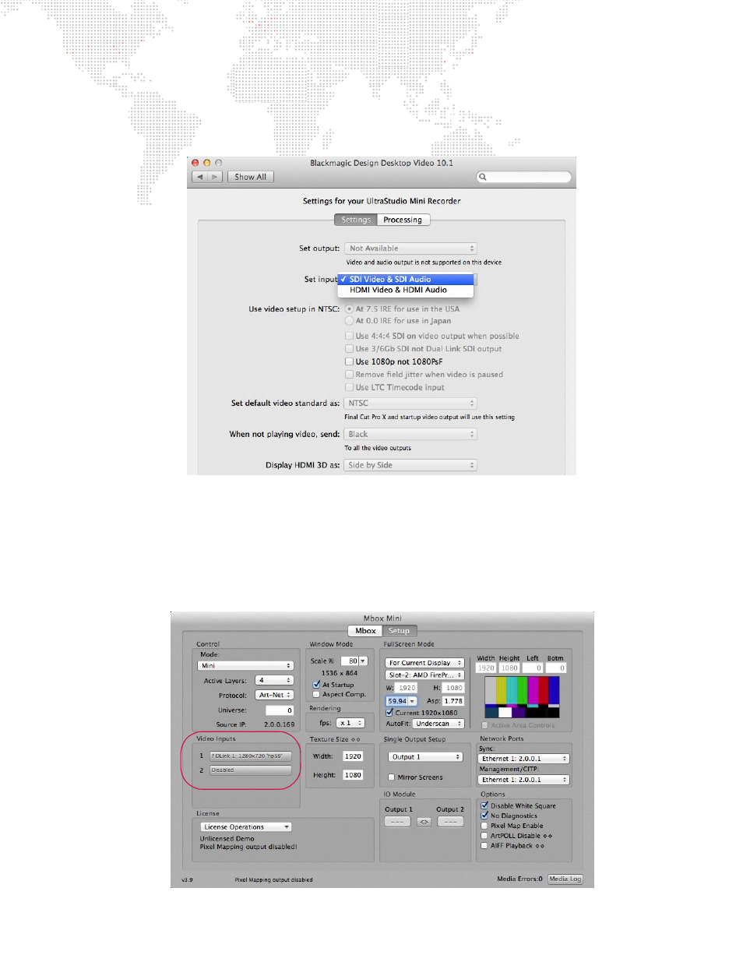Click the Asp 1.778 field
This screenshot has height=962, width=743.
point(453,701)
